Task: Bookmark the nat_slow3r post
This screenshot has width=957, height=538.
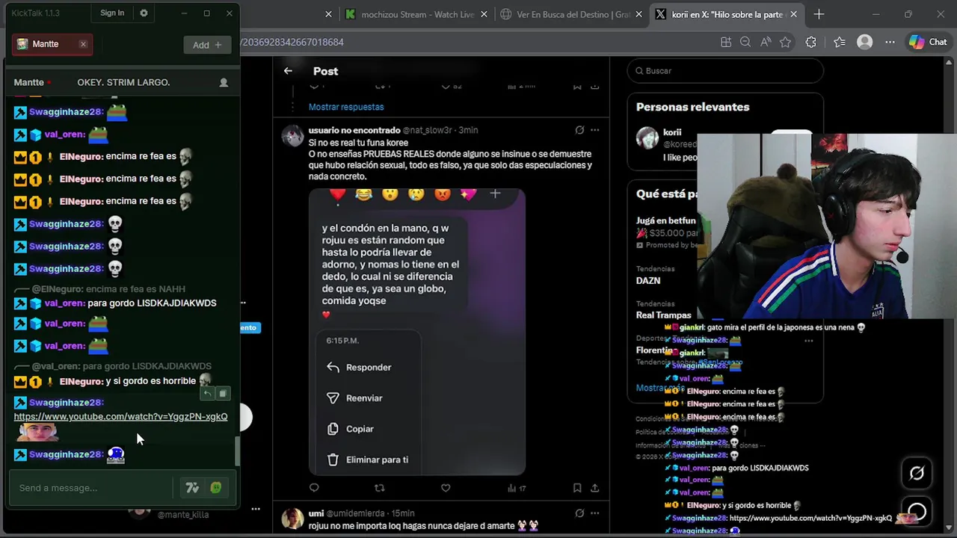Action: tap(577, 488)
